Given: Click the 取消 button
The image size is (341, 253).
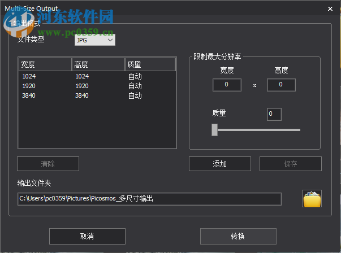Looking at the screenshot, I should pyautogui.click(x=87, y=236).
